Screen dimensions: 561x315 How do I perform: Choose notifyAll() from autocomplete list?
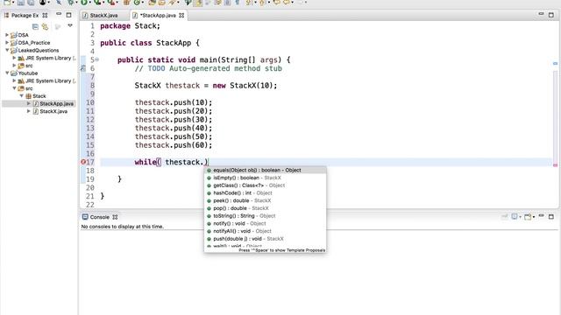coord(265,231)
